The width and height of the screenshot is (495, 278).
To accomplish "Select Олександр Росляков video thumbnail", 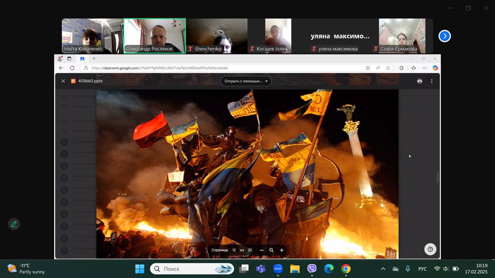I will pyautogui.click(x=155, y=36).
